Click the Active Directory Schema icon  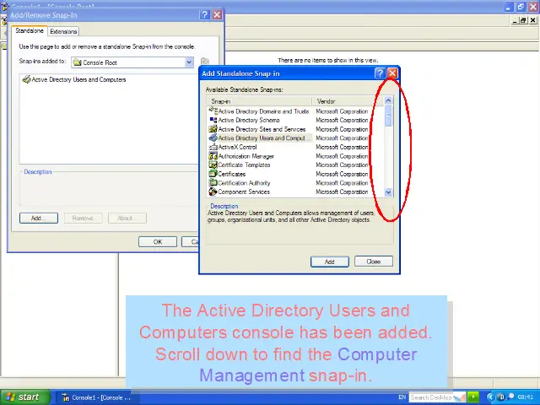(213, 121)
